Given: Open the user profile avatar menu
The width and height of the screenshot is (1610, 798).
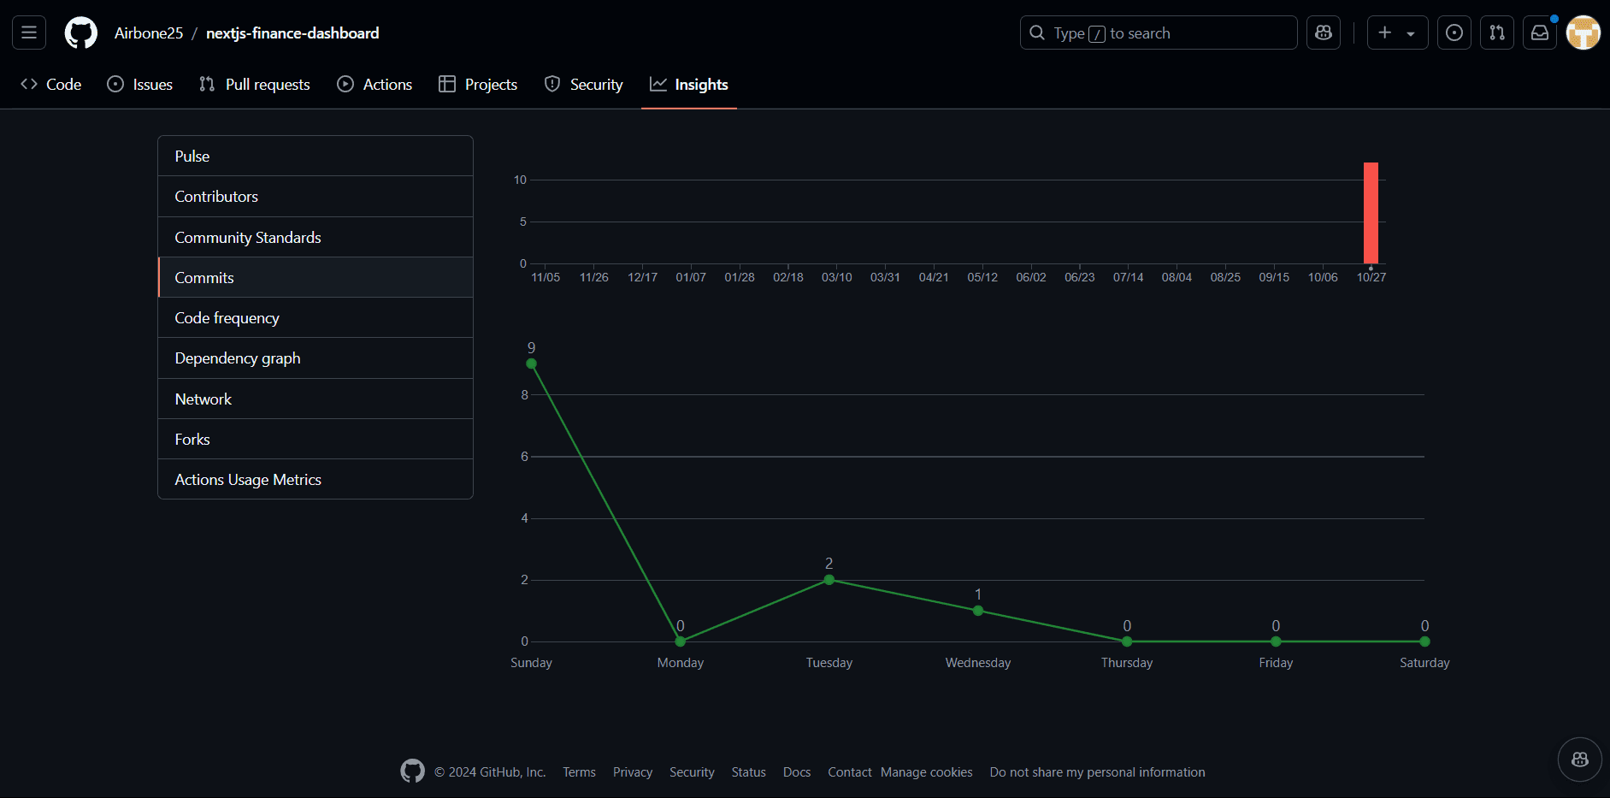Looking at the screenshot, I should coord(1583,33).
